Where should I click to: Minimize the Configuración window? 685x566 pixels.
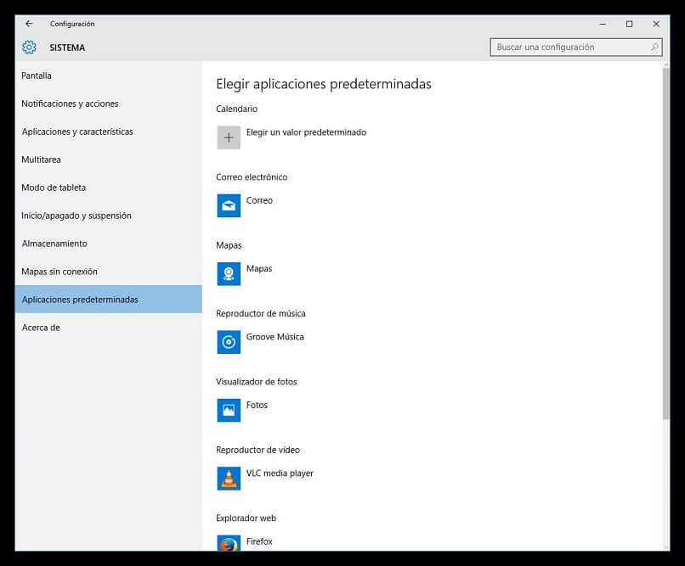(603, 24)
